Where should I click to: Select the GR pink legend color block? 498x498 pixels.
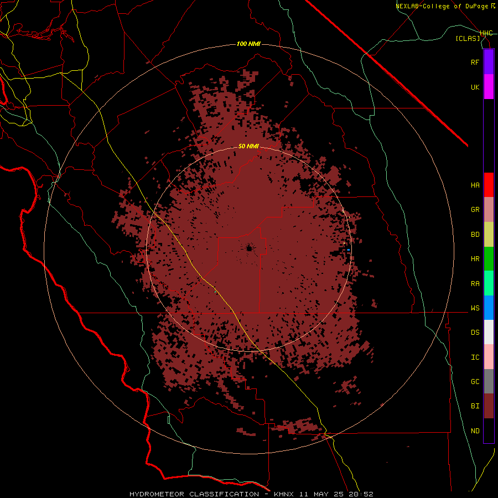pyautogui.click(x=489, y=210)
